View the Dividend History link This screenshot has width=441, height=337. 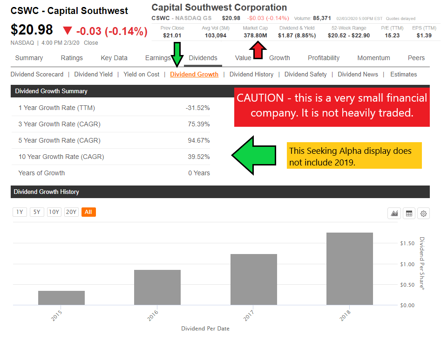pyautogui.click(x=251, y=74)
